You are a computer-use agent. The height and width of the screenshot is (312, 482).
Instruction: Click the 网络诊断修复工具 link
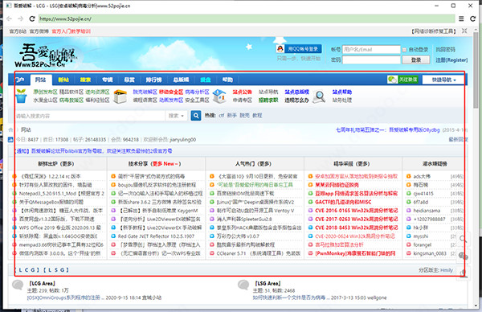tap(434, 31)
